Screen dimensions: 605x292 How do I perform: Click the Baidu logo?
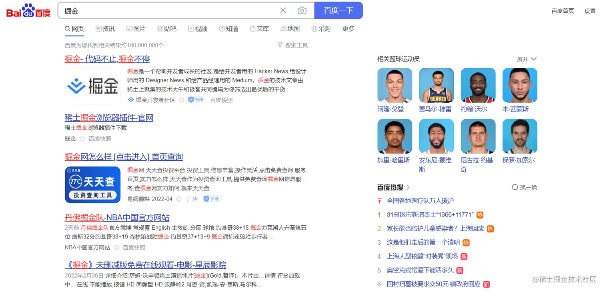[x=28, y=11]
